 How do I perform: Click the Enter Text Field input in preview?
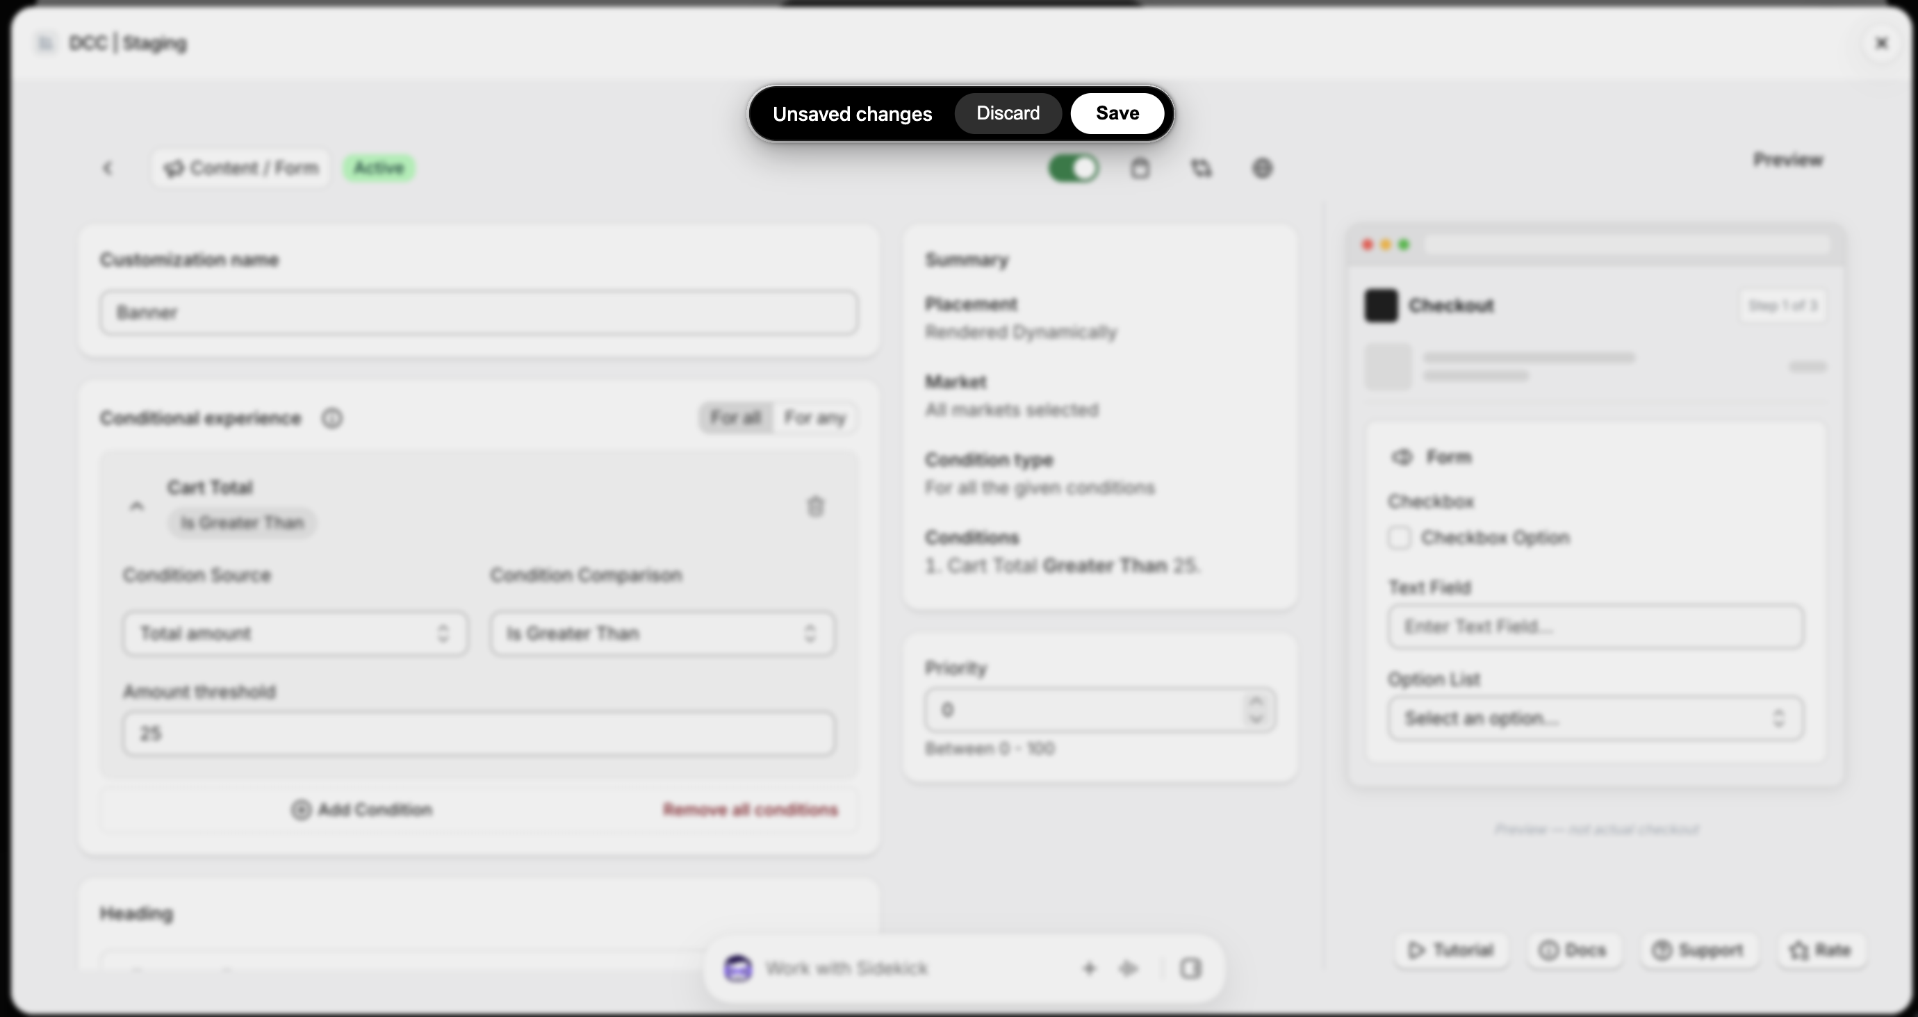[1596, 627]
